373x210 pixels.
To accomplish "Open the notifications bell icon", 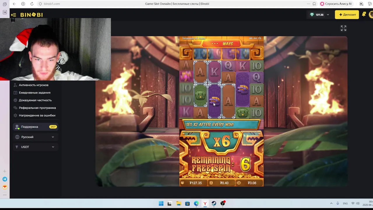I will point(364,14).
